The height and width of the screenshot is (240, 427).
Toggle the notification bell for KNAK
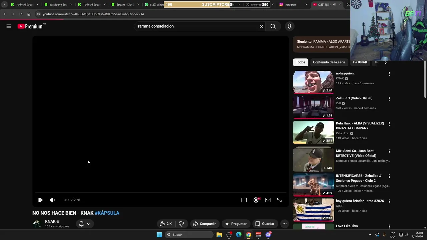(x=81, y=224)
